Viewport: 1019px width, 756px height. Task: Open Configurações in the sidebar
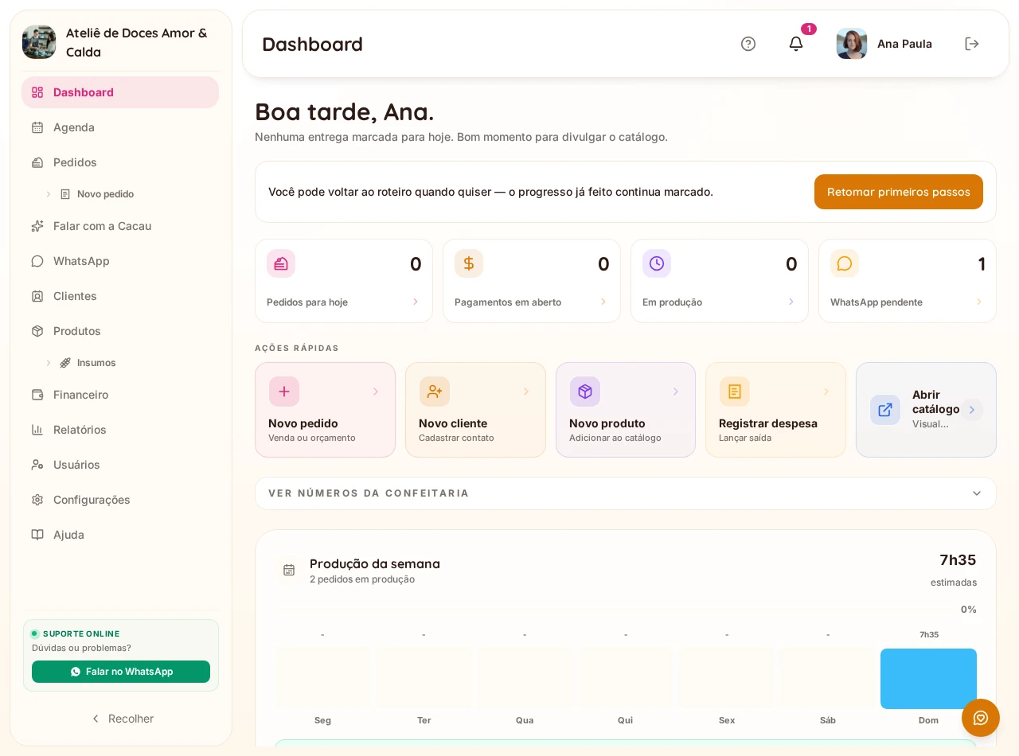[120, 500]
